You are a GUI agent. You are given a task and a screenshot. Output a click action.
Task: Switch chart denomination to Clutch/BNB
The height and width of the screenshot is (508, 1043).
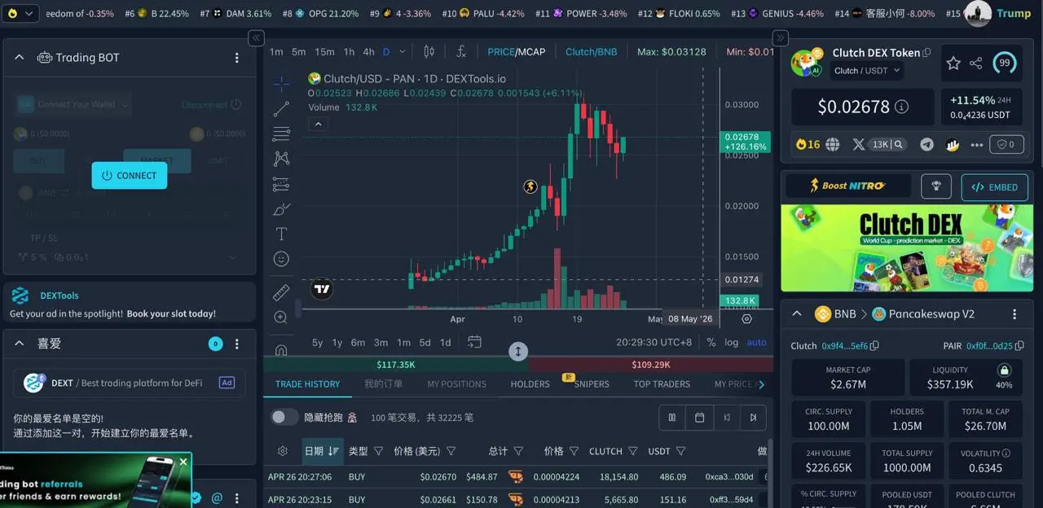coord(592,51)
